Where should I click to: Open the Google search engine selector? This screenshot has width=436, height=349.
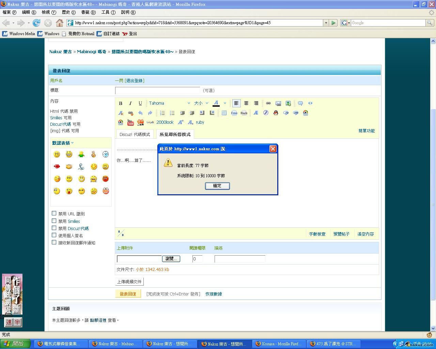(x=346, y=23)
